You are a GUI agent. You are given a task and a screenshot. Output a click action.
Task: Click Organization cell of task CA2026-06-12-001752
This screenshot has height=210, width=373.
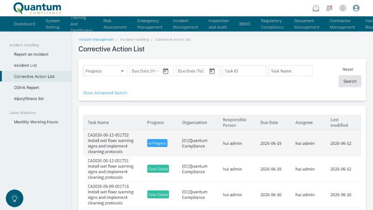click(194, 143)
